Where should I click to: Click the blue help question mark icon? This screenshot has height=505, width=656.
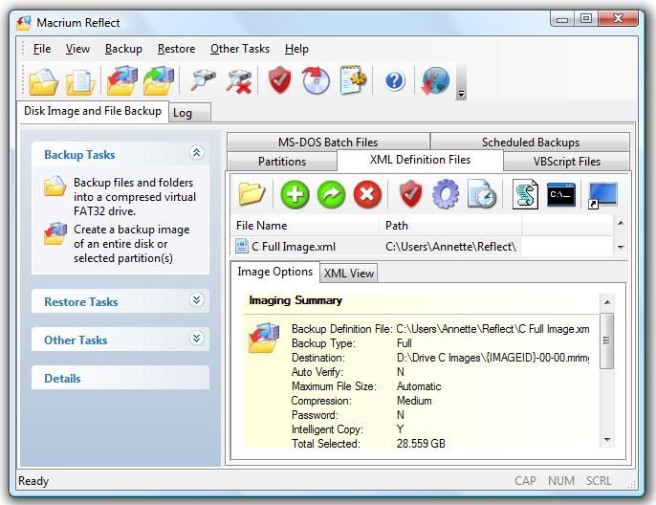click(x=395, y=80)
